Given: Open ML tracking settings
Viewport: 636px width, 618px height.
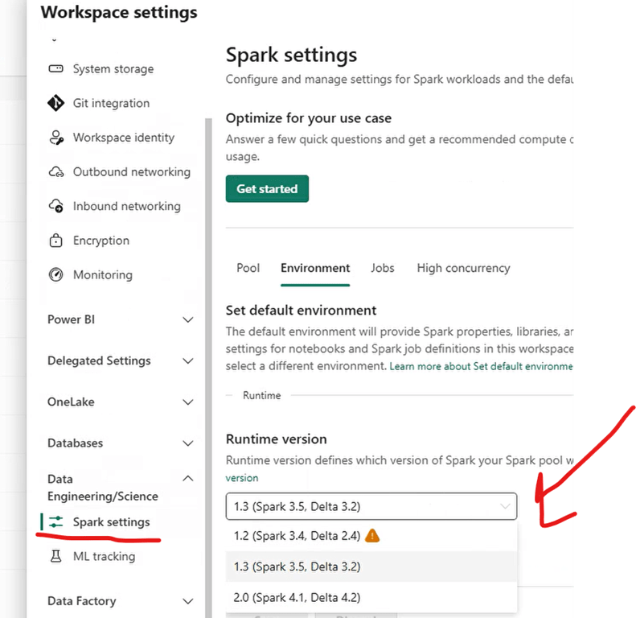Looking at the screenshot, I should 104,556.
